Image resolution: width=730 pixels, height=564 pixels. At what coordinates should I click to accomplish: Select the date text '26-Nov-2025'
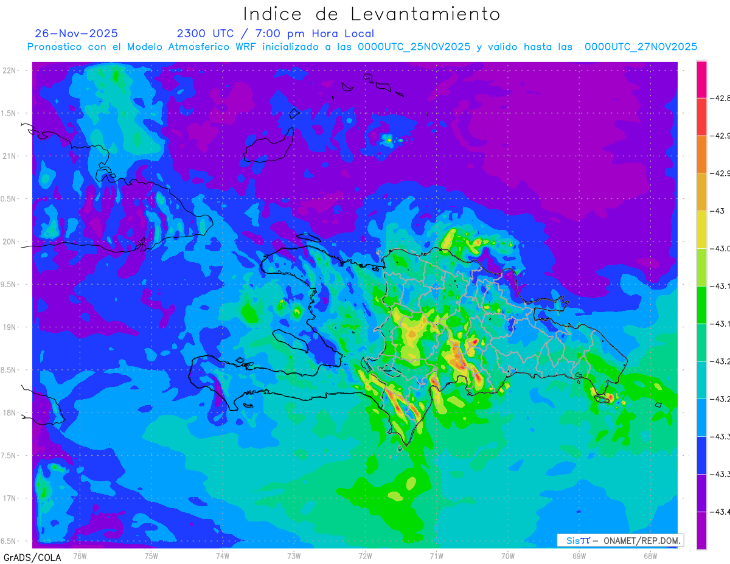coord(77,33)
